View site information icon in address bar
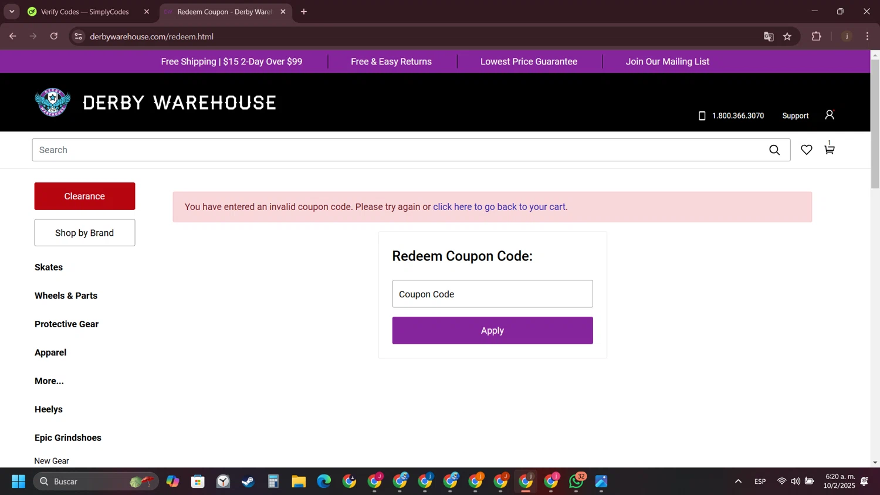 click(78, 36)
